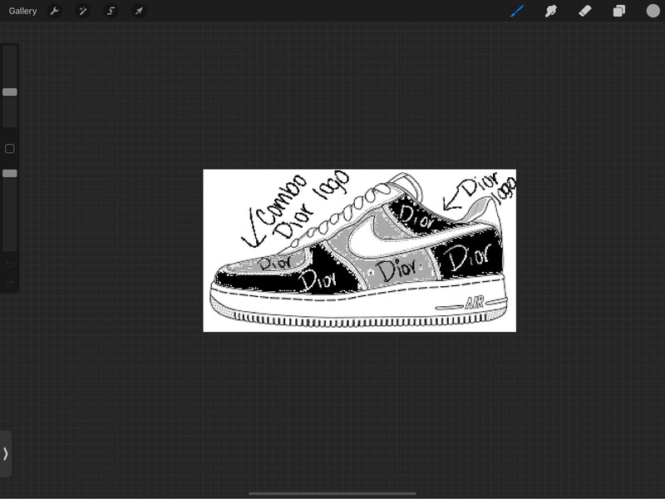
Task: Activate the Selection tool
Action: pos(111,11)
